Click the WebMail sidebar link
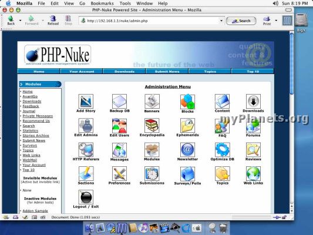The height and width of the screenshot is (235, 313). click(30, 160)
